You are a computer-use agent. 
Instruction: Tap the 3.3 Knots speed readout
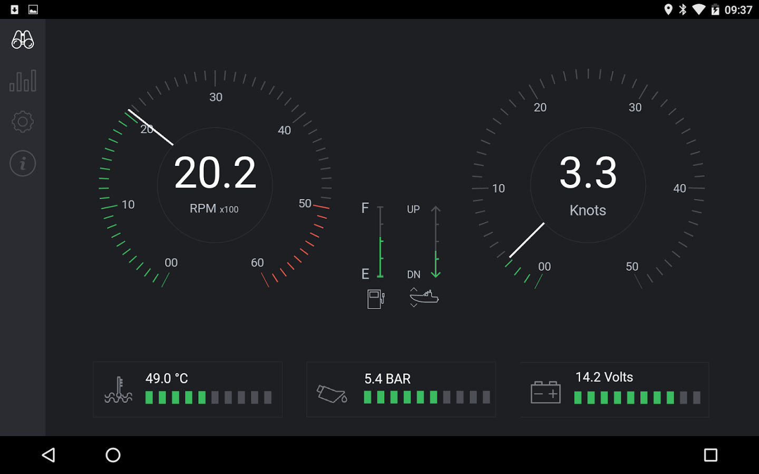pyautogui.click(x=588, y=173)
